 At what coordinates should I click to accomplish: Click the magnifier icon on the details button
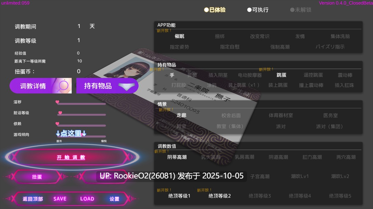coord(63,85)
